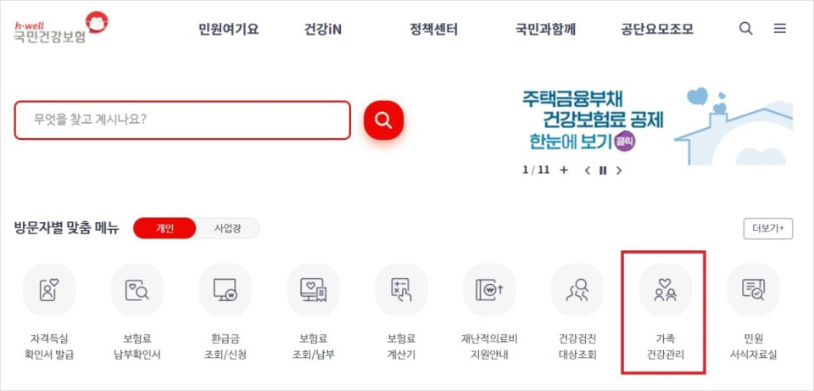Open the 민원여기요 menu
The height and width of the screenshot is (391, 814).
pos(228,29)
